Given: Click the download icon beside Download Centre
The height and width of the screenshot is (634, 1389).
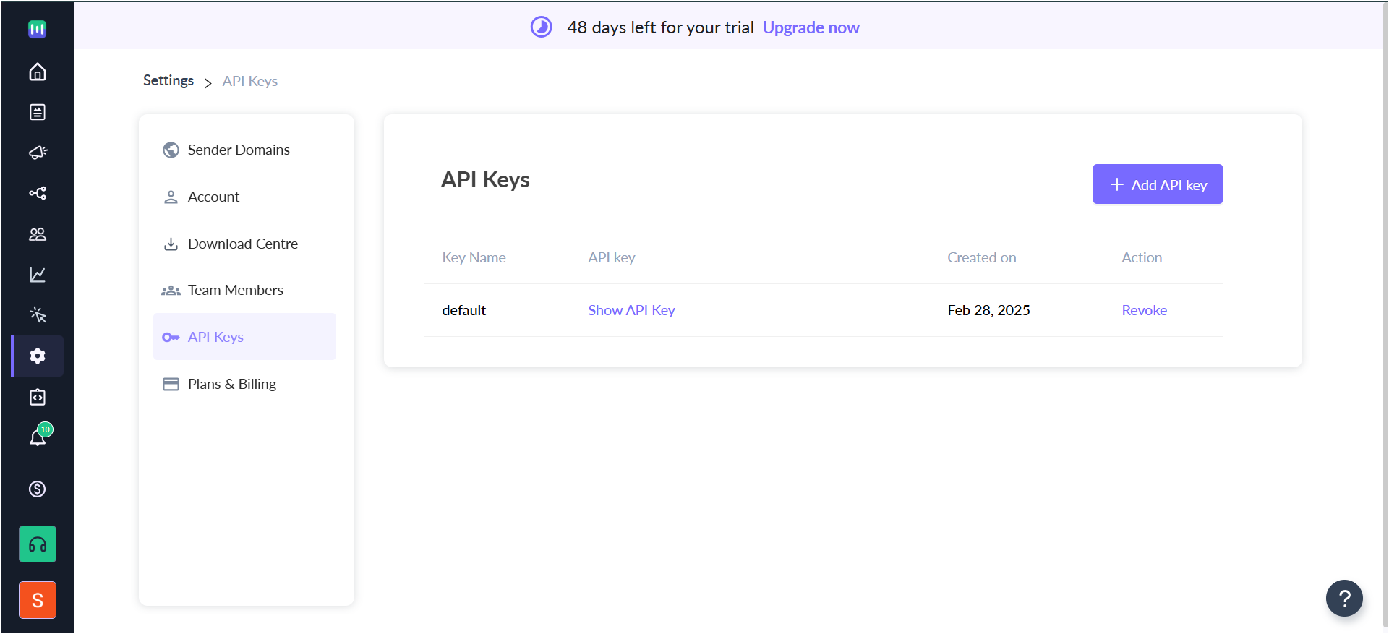Looking at the screenshot, I should (171, 244).
